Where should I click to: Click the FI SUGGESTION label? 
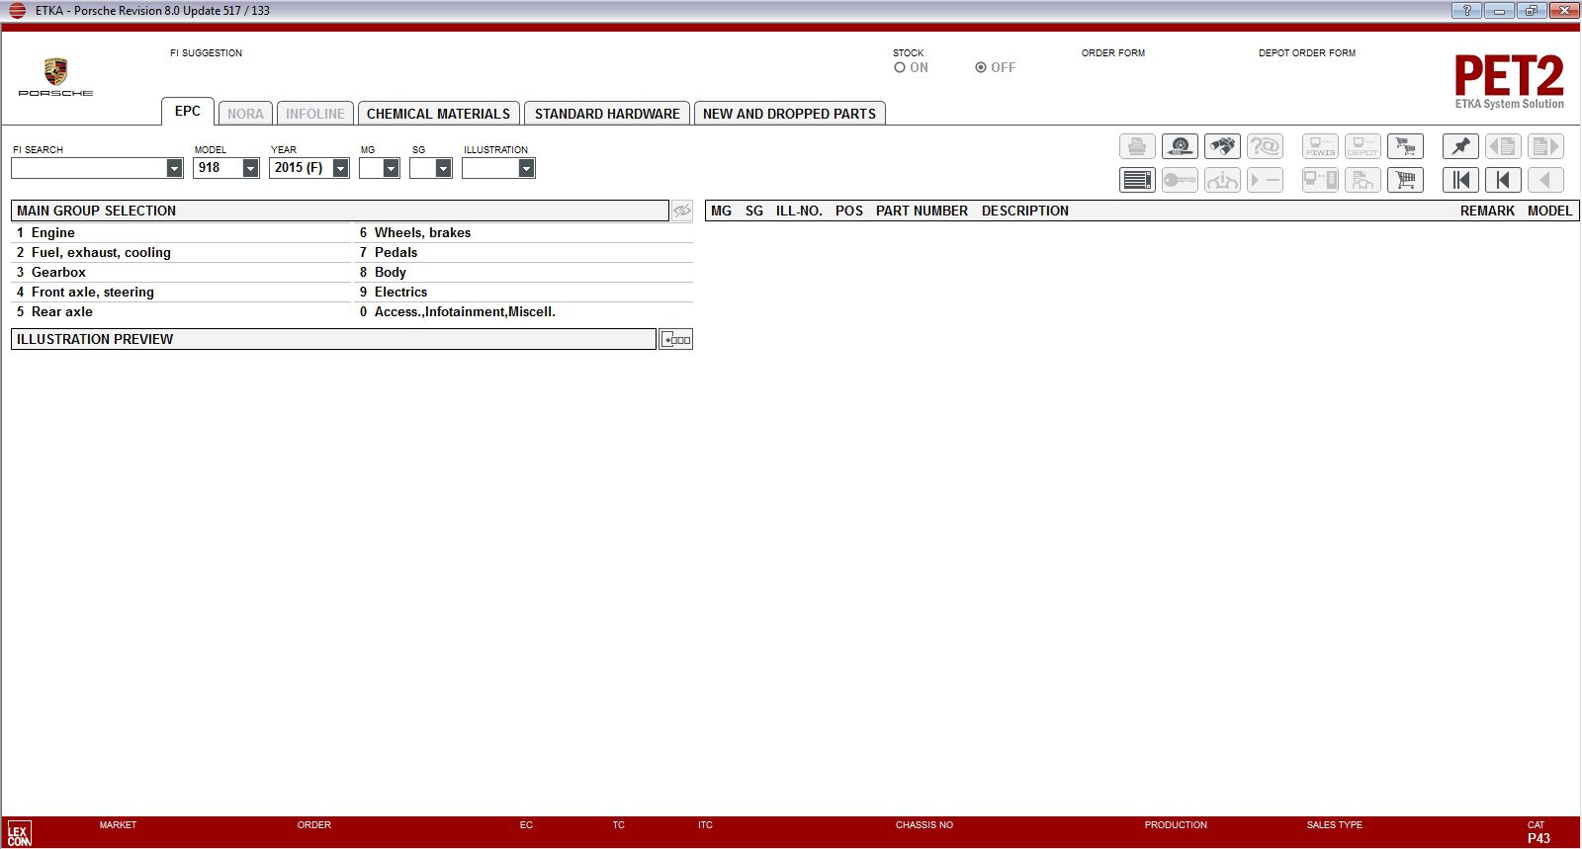pyautogui.click(x=206, y=53)
